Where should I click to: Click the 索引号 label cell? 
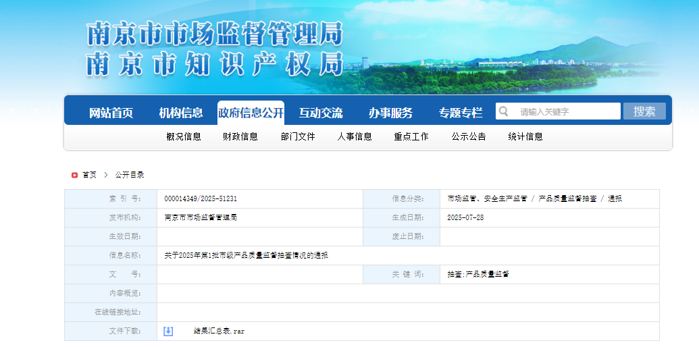click(x=111, y=198)
